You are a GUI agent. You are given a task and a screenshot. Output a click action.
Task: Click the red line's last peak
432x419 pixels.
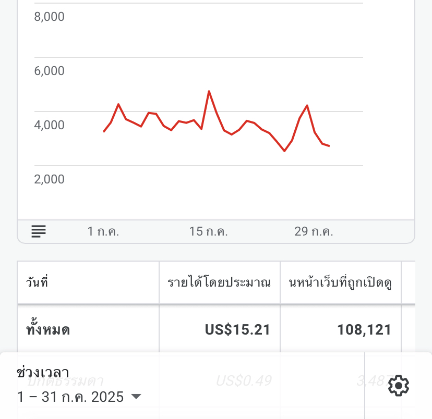[307, 106]
